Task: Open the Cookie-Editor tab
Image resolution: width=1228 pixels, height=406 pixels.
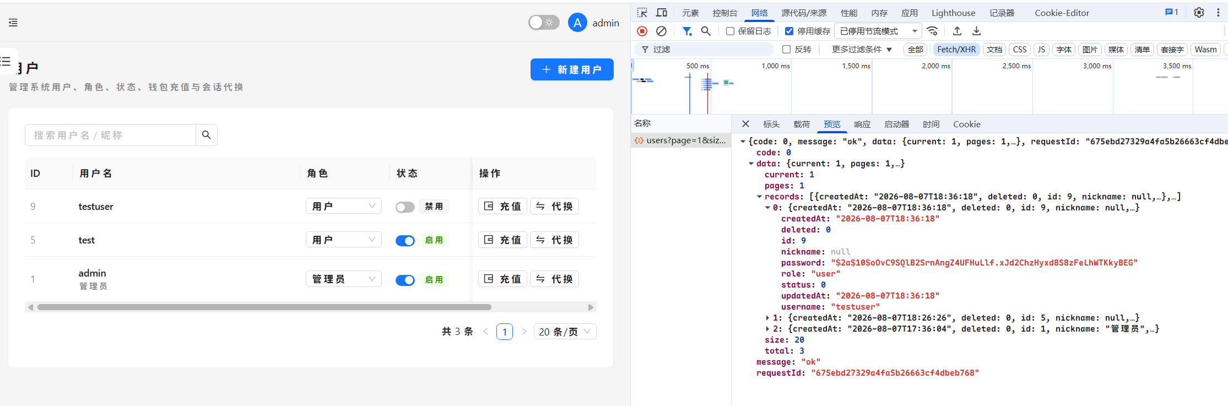Action: click(x=1062, y=13)
